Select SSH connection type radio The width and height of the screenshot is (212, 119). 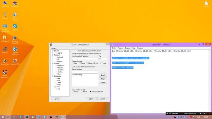pos(94,63)
